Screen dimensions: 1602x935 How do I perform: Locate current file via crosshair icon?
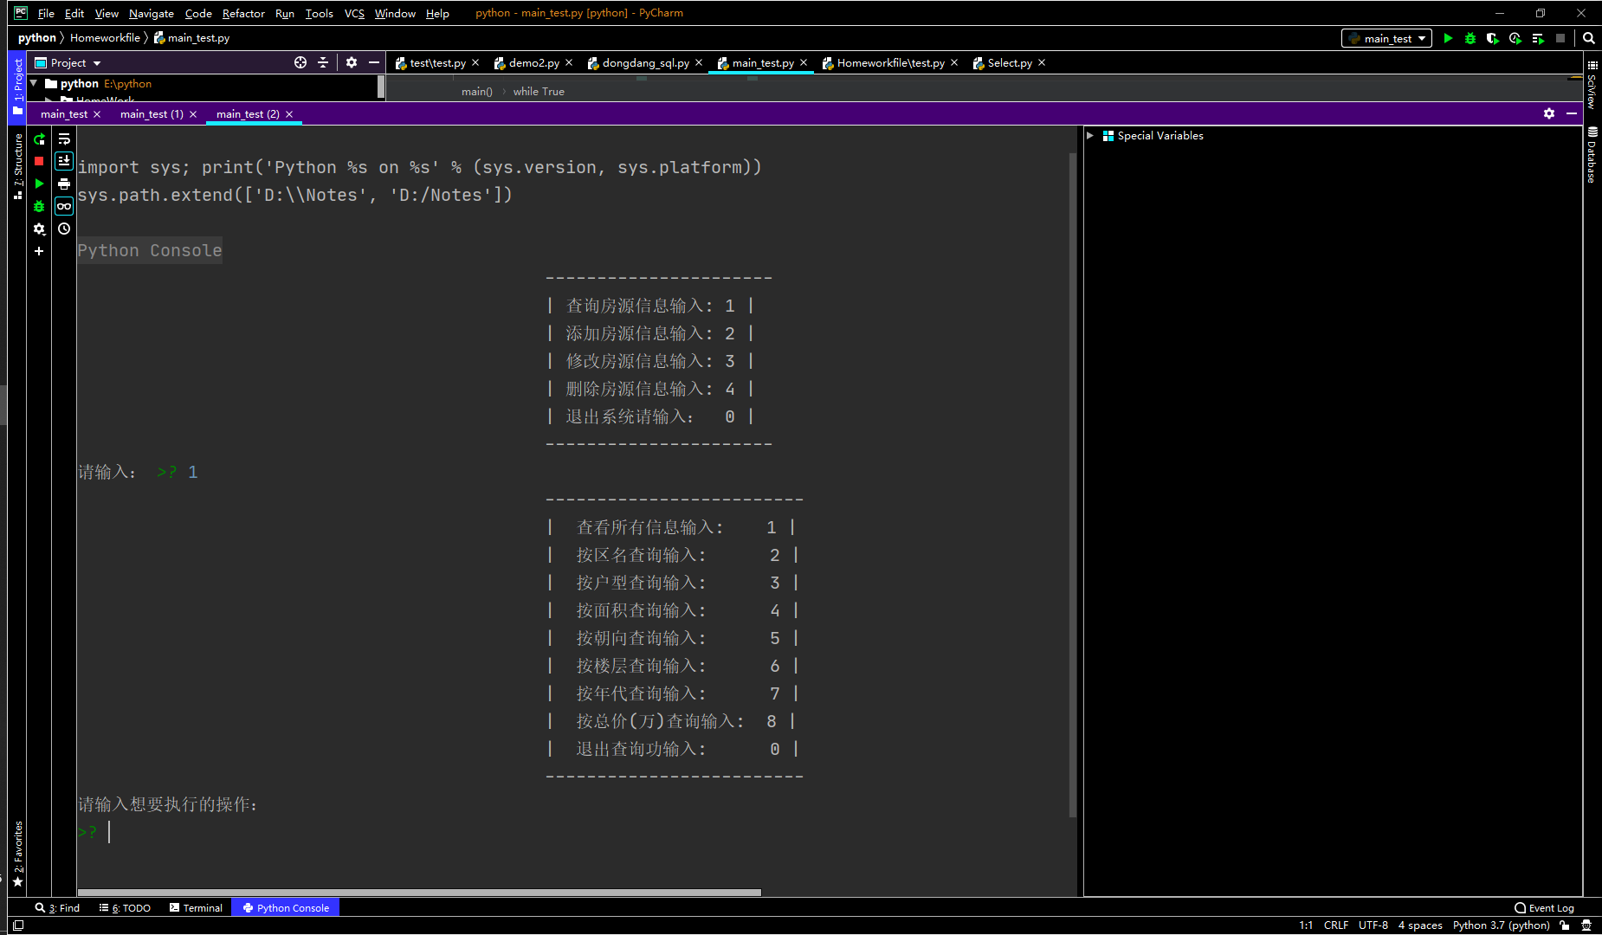coord(300,62)
